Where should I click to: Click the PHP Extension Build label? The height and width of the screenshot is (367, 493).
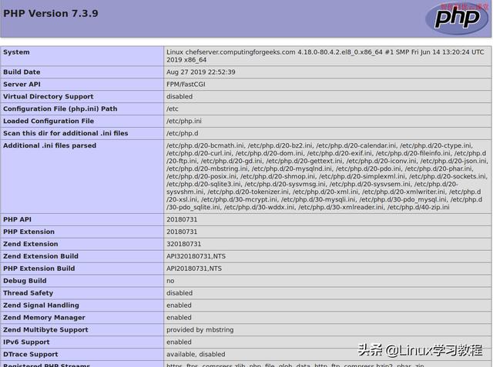39,268
